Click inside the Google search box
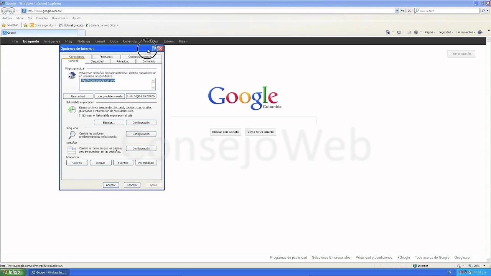The width and height of the screenshot is (491, 276). (x=243, y=120)
